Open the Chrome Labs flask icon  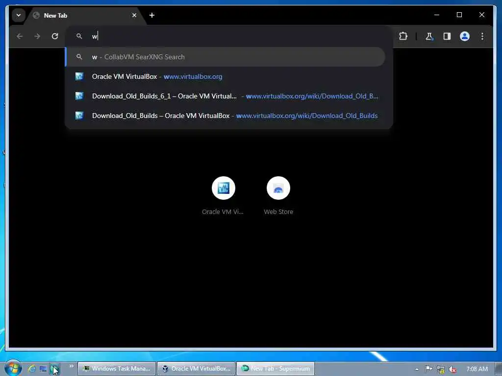429,36
